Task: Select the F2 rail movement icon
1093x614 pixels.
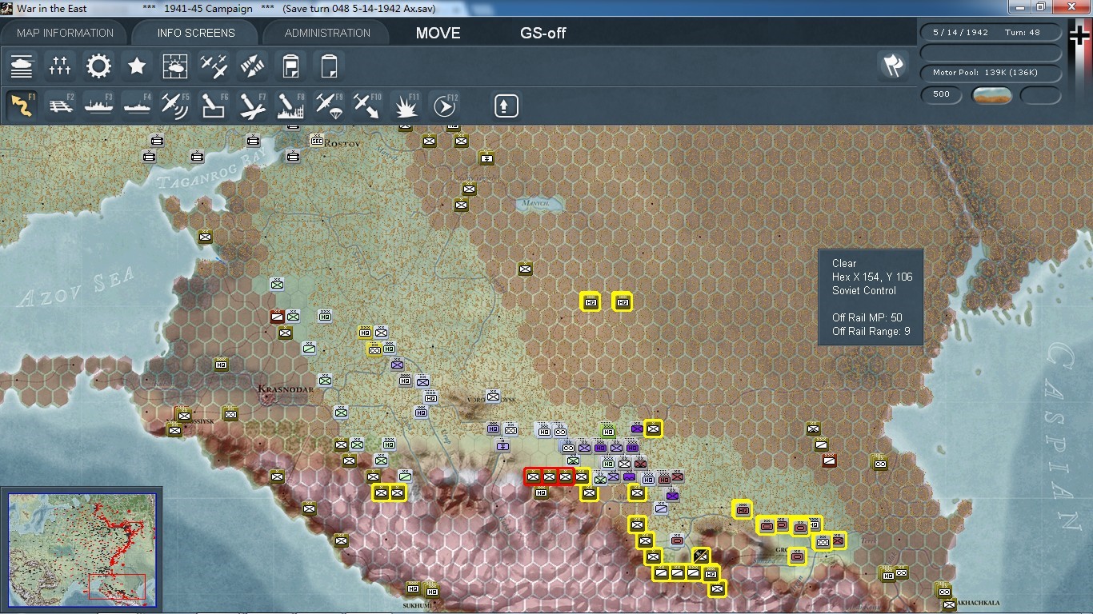Action: tap(60, 105)
